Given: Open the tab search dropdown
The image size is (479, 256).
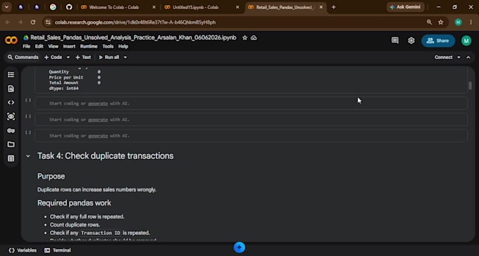Looking at the screenshot, I should pyautogui.click(x=7, y=7).
